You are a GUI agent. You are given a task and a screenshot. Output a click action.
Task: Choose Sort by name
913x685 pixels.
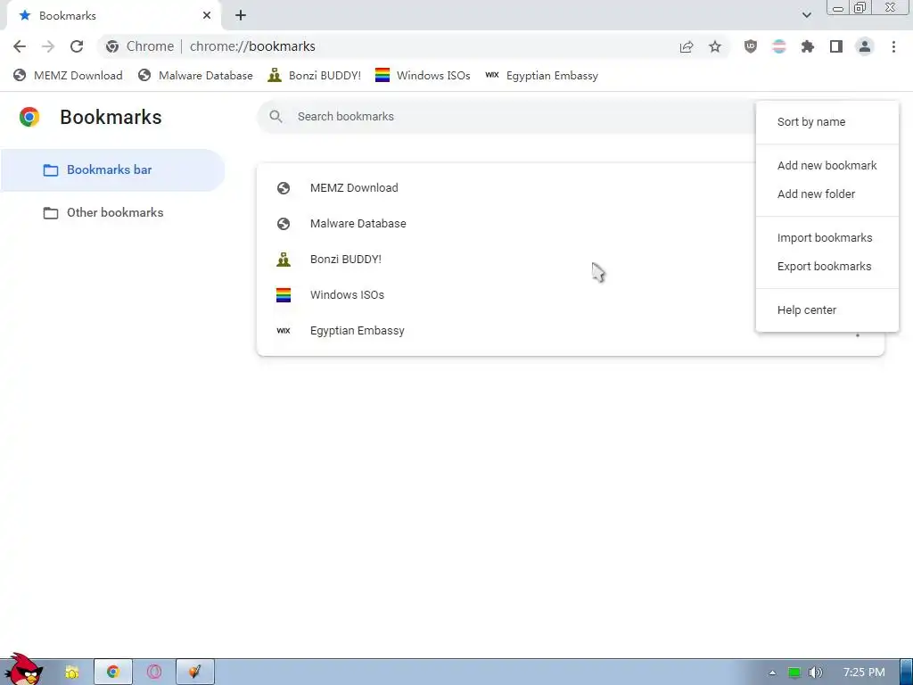(827, 122)
